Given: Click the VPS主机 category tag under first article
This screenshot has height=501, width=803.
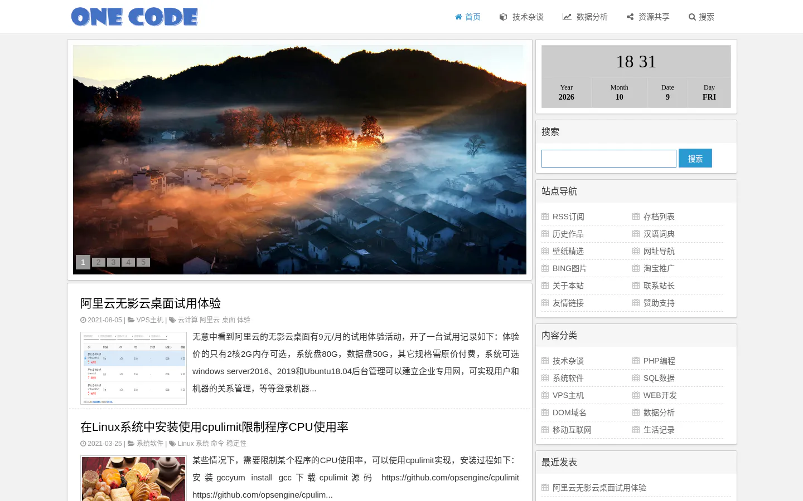Looking at the screenshot, I should tap(150, 320).
